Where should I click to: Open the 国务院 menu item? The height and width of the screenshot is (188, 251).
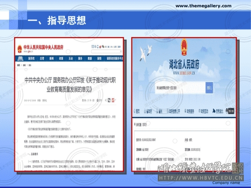(x=31, y=59)
